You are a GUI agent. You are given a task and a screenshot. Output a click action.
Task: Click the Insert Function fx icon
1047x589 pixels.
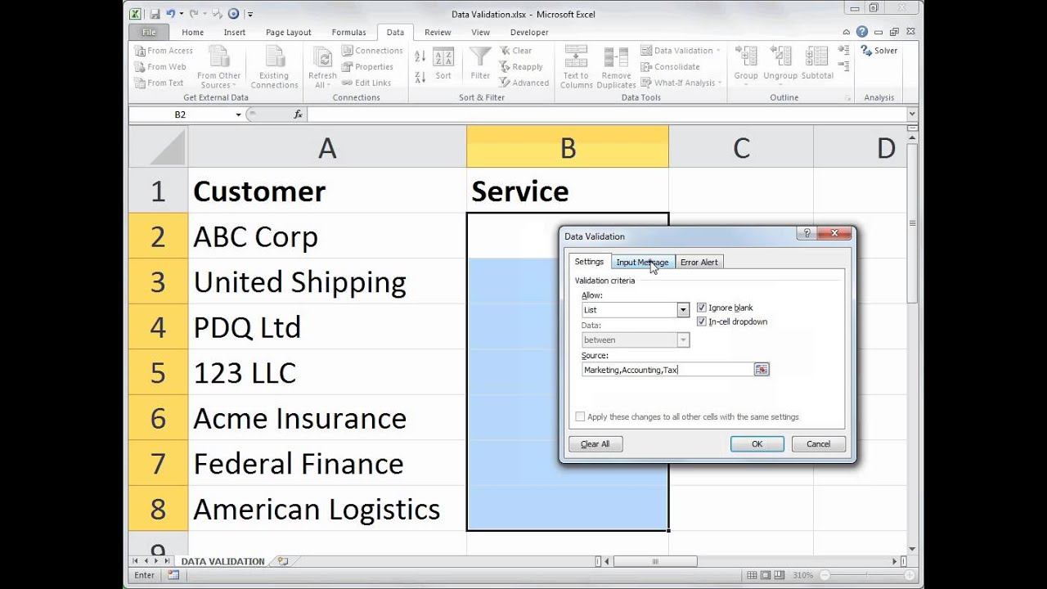299,115
